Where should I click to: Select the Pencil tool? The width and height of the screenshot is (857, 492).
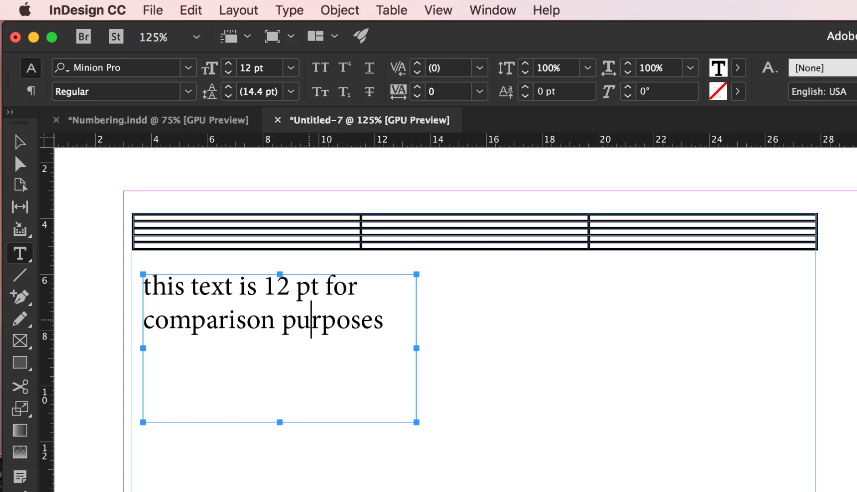pyautogui.click(x=20, y=319)
